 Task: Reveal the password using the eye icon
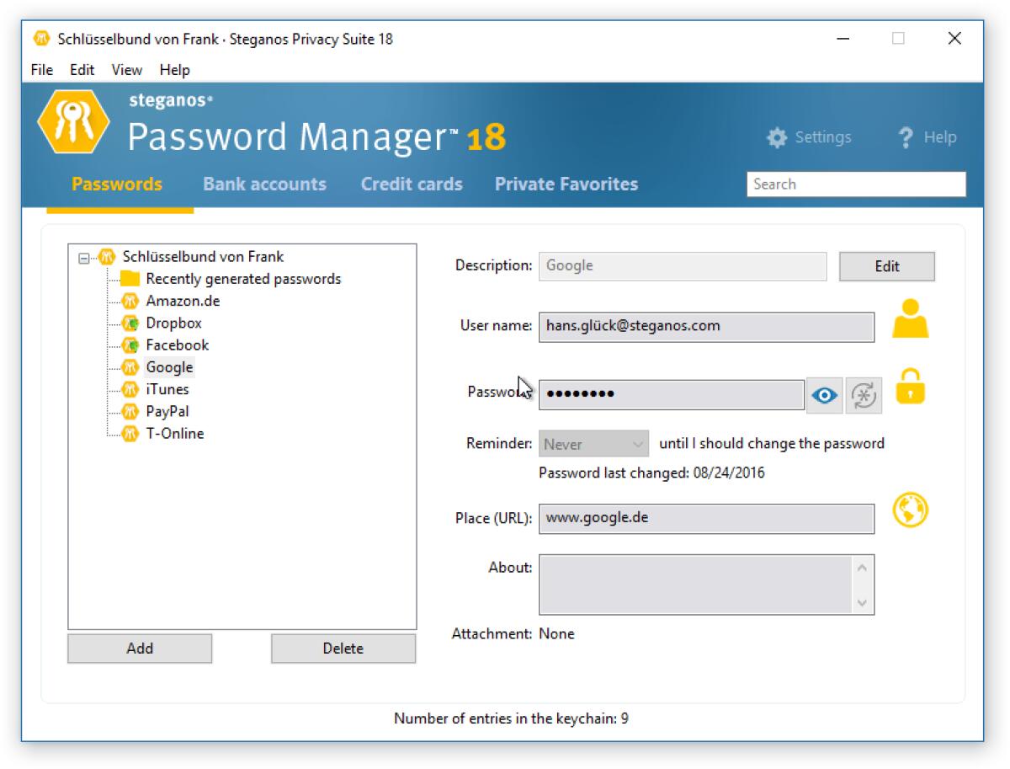823,394
